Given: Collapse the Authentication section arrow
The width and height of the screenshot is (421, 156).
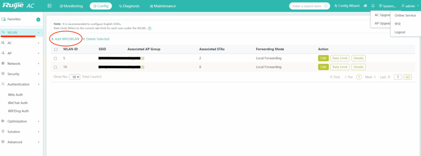Looking at the screenshot, I should [x=39, y=84].
